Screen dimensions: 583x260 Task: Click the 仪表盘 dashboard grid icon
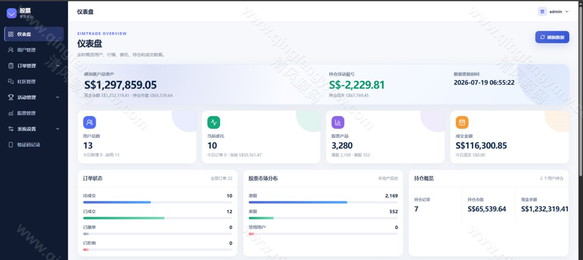tap(11, 34)
